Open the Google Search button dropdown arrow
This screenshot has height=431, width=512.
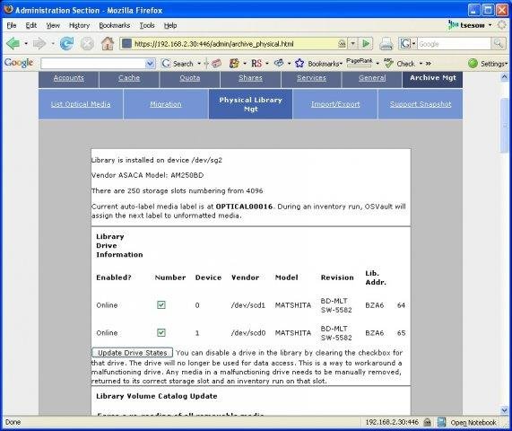coord(199,64)
